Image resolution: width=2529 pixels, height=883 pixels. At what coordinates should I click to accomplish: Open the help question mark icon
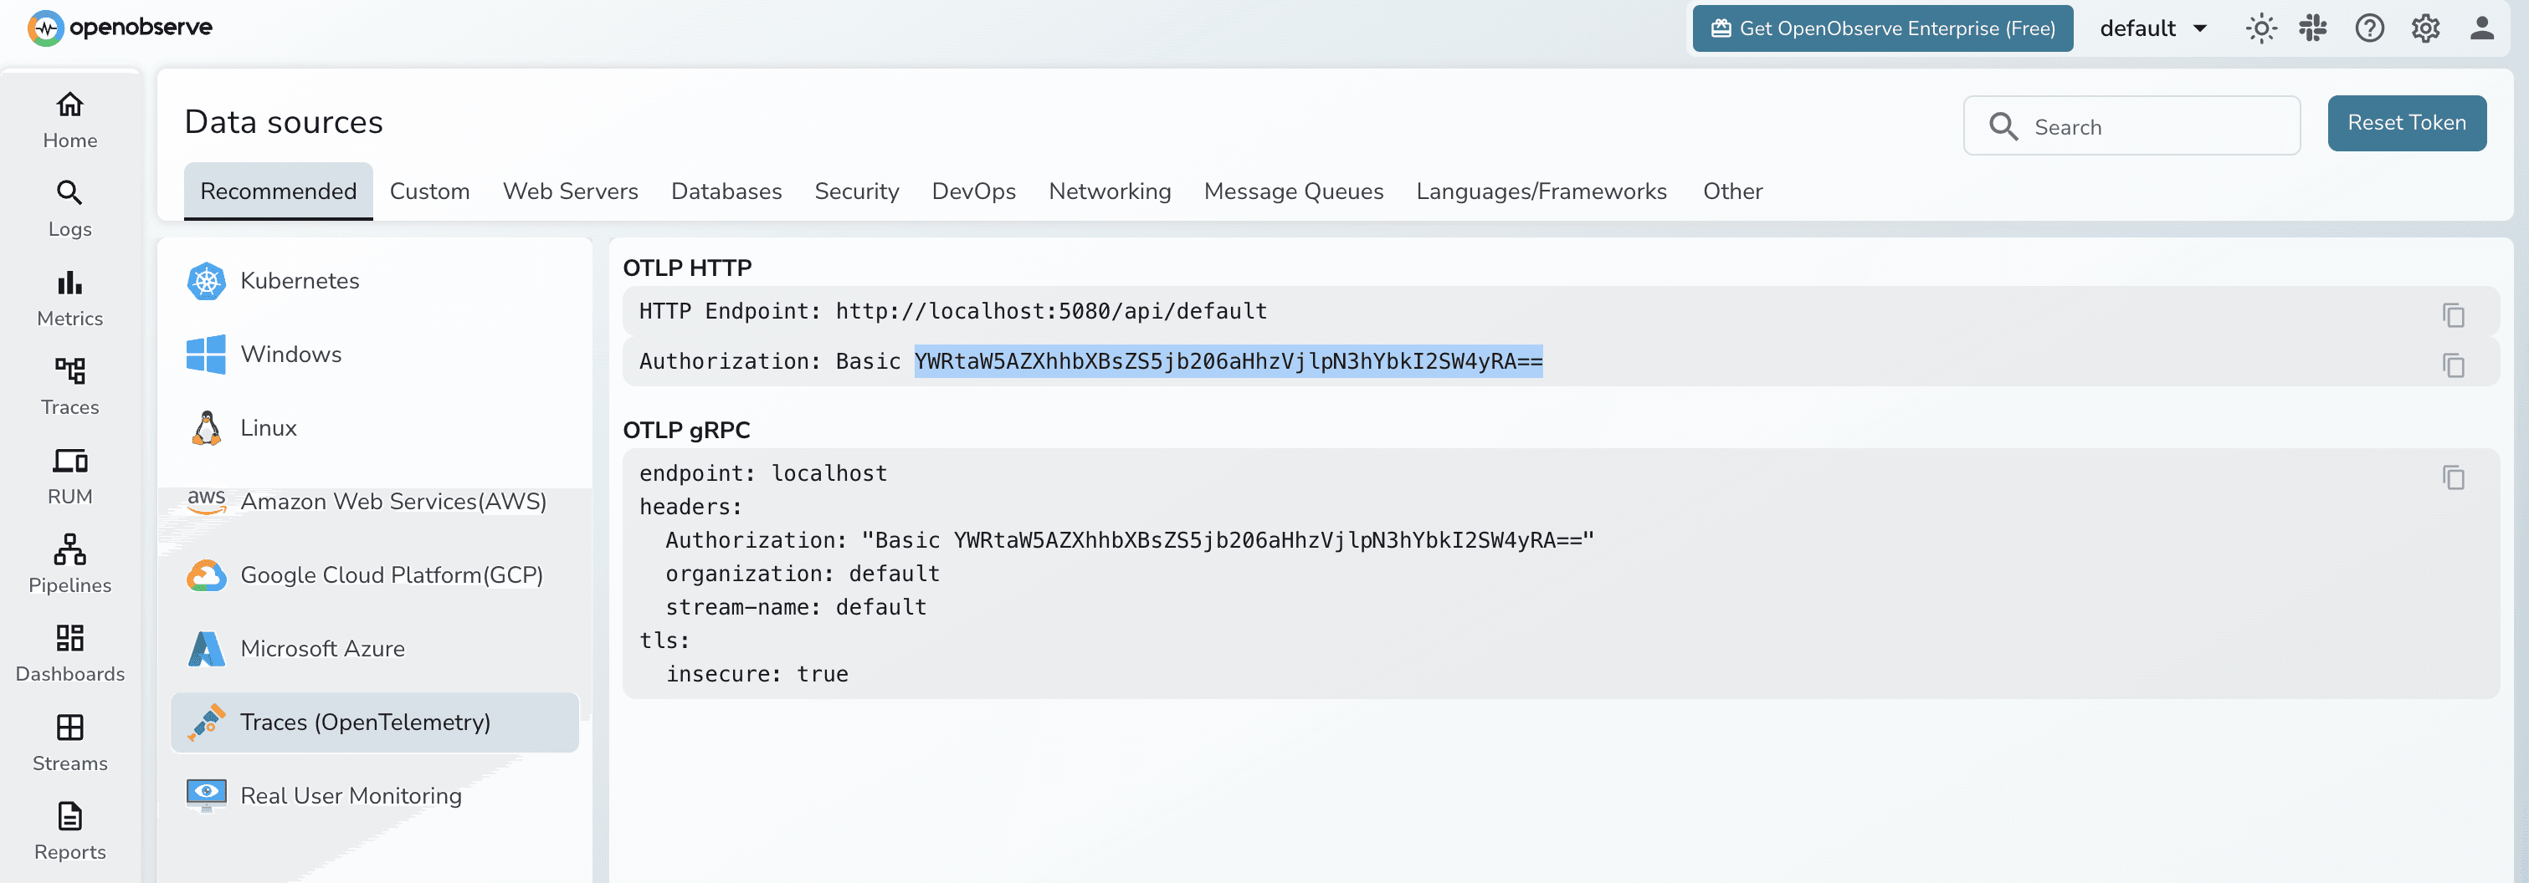[2369, 28]
